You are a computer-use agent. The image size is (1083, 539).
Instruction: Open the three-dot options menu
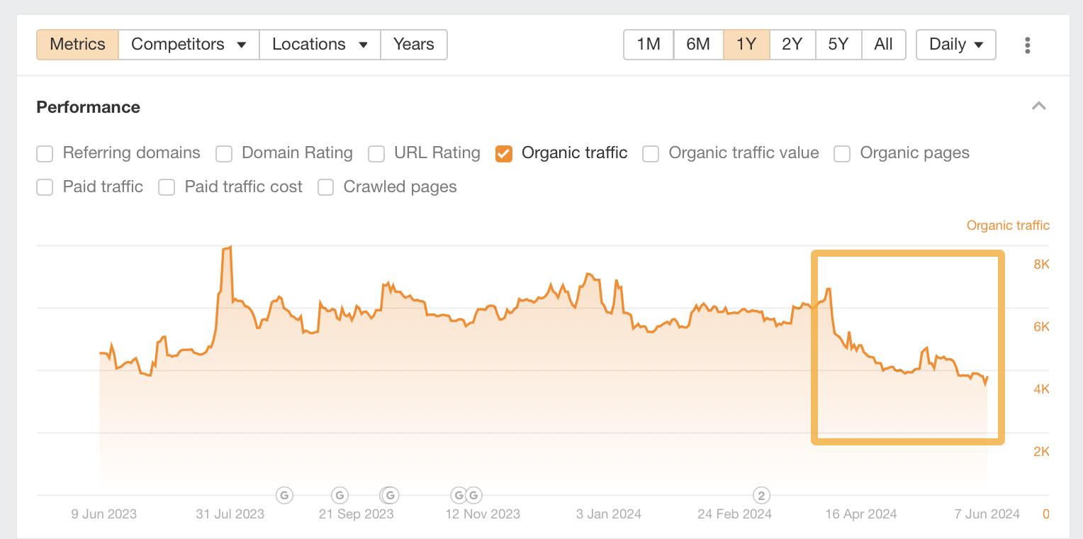coord(1027,44)
